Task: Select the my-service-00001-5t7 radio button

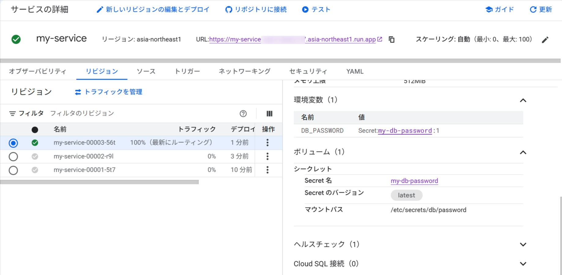Action: pos(13,170)
